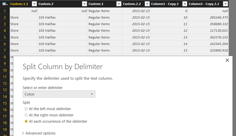Screen dimensions: 236x136
Task: Select 'At each occurrence of the delimiter'
Action: (26, 121)
